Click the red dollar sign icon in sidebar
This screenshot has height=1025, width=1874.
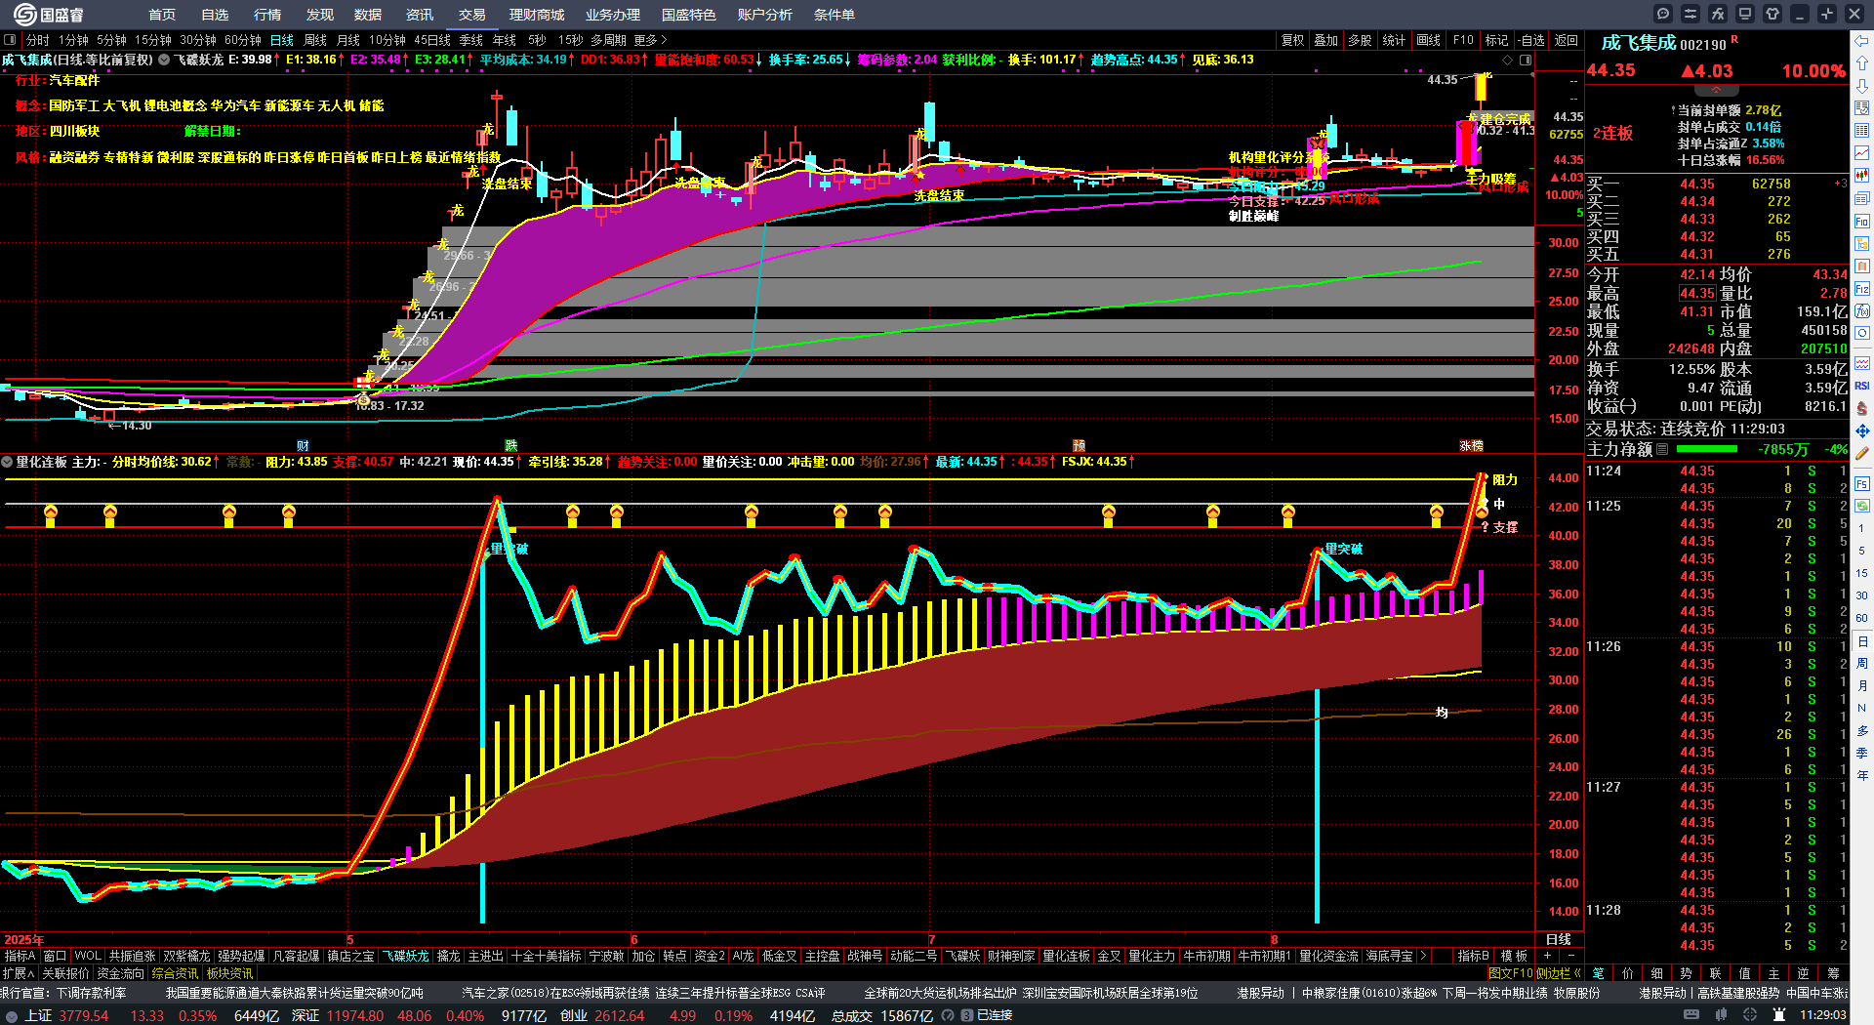[1862, 408]
